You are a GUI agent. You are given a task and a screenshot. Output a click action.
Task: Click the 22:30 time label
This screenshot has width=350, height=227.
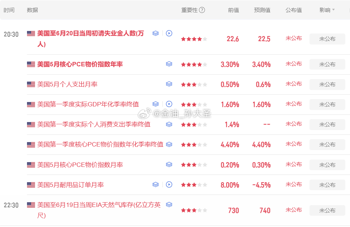point(11,205)
